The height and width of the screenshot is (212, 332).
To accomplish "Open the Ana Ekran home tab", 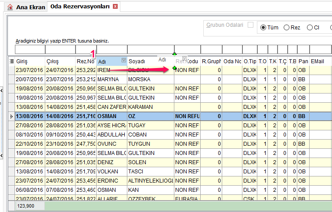I will pos(26,7).
